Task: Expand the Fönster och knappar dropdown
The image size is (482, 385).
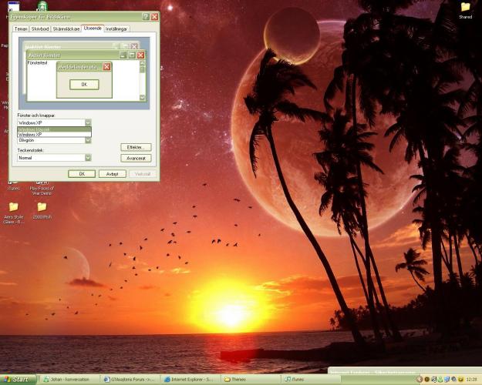Action: tap(88, 122)
